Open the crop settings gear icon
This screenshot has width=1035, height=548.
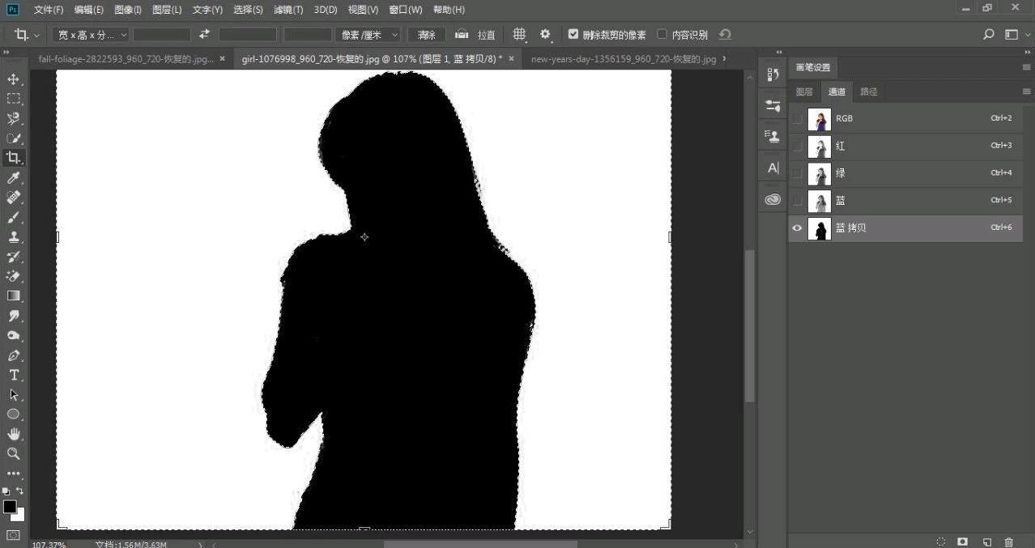click(545, 34)
